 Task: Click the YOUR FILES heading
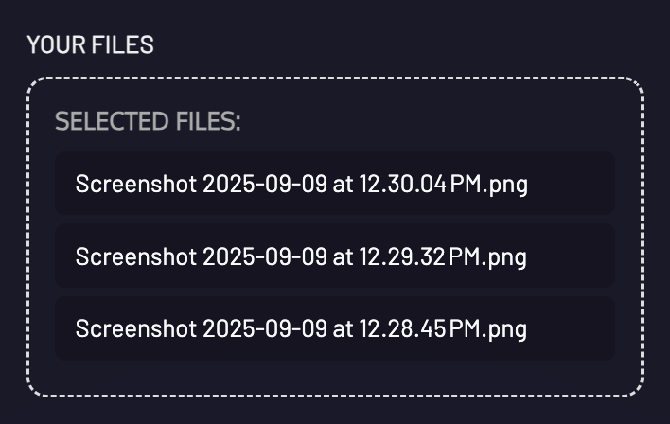pos(90,44)
